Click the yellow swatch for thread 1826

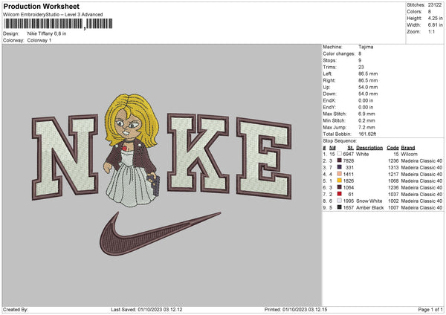tap(340, 181)
